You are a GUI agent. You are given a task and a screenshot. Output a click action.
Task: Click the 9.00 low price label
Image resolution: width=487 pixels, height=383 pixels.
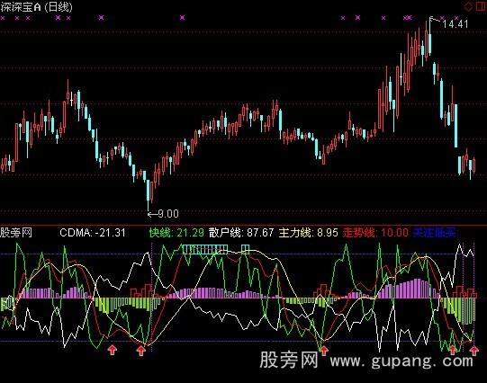click(168, 214)
